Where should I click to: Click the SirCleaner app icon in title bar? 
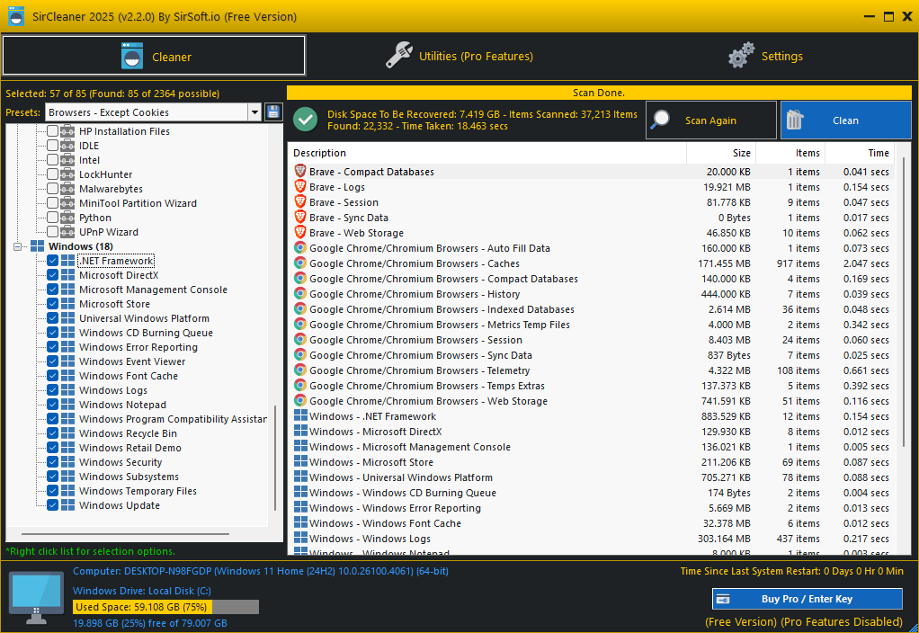16,16
